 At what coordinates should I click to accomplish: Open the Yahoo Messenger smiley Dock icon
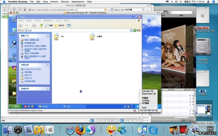pyautogui.click(x=111, y=130)
